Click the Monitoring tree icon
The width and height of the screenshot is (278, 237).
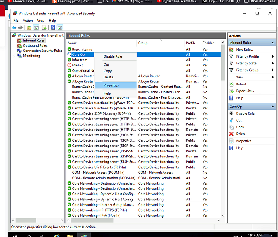coord(19,56)
